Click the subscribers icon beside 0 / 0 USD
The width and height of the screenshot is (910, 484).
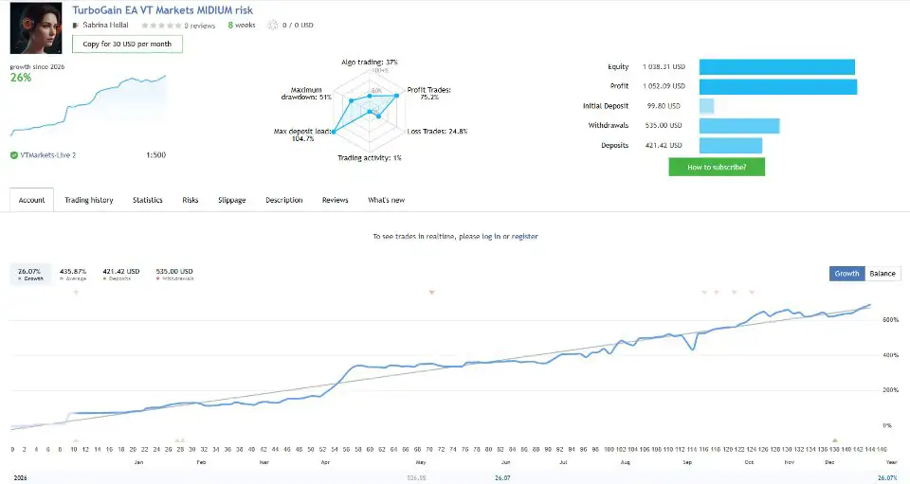pos(273,25)
